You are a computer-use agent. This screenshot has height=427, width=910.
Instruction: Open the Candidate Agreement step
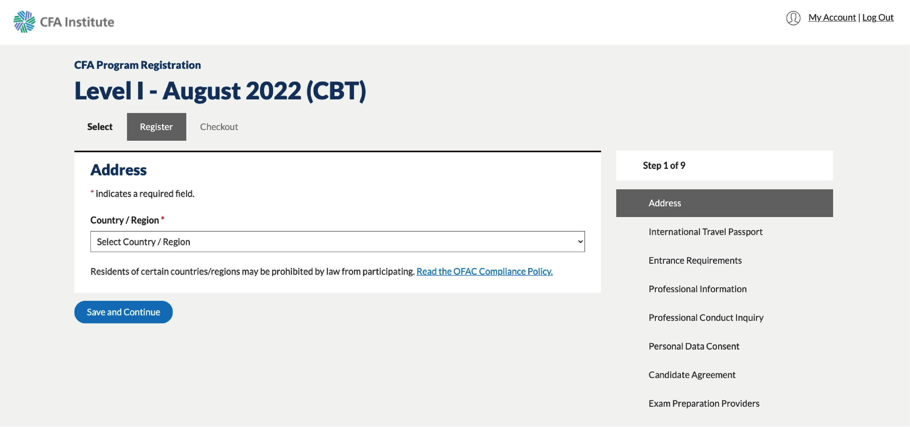pyautogui.click(x=692, y=375)
